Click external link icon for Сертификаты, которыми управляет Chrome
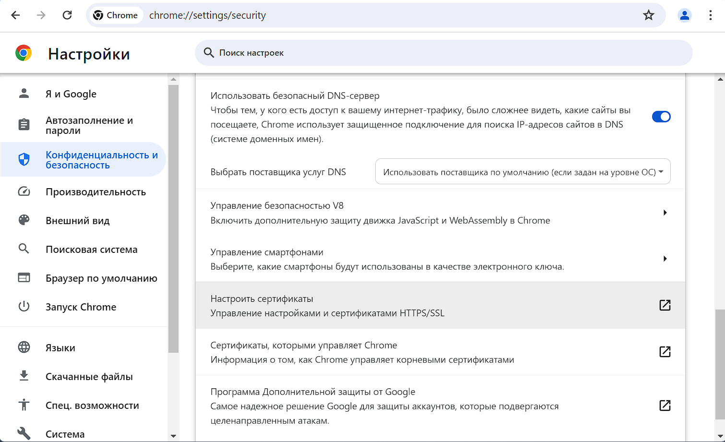This screenshot has height=442, width=725. [x=665, y=352]
